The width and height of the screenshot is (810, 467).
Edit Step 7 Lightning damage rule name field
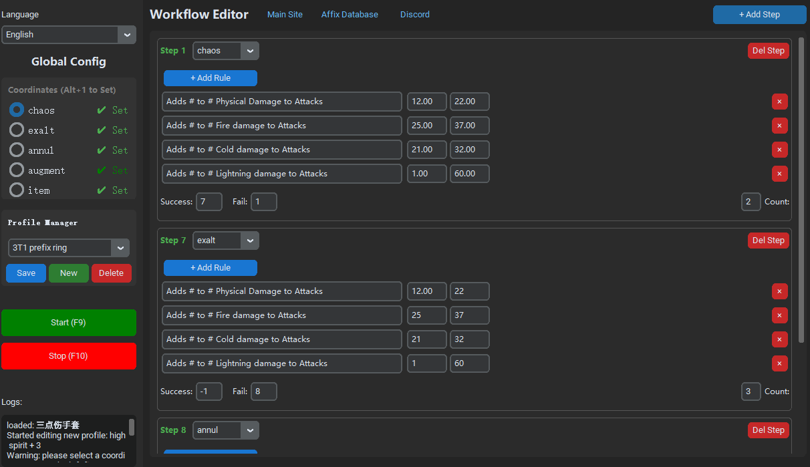[282, 363]
